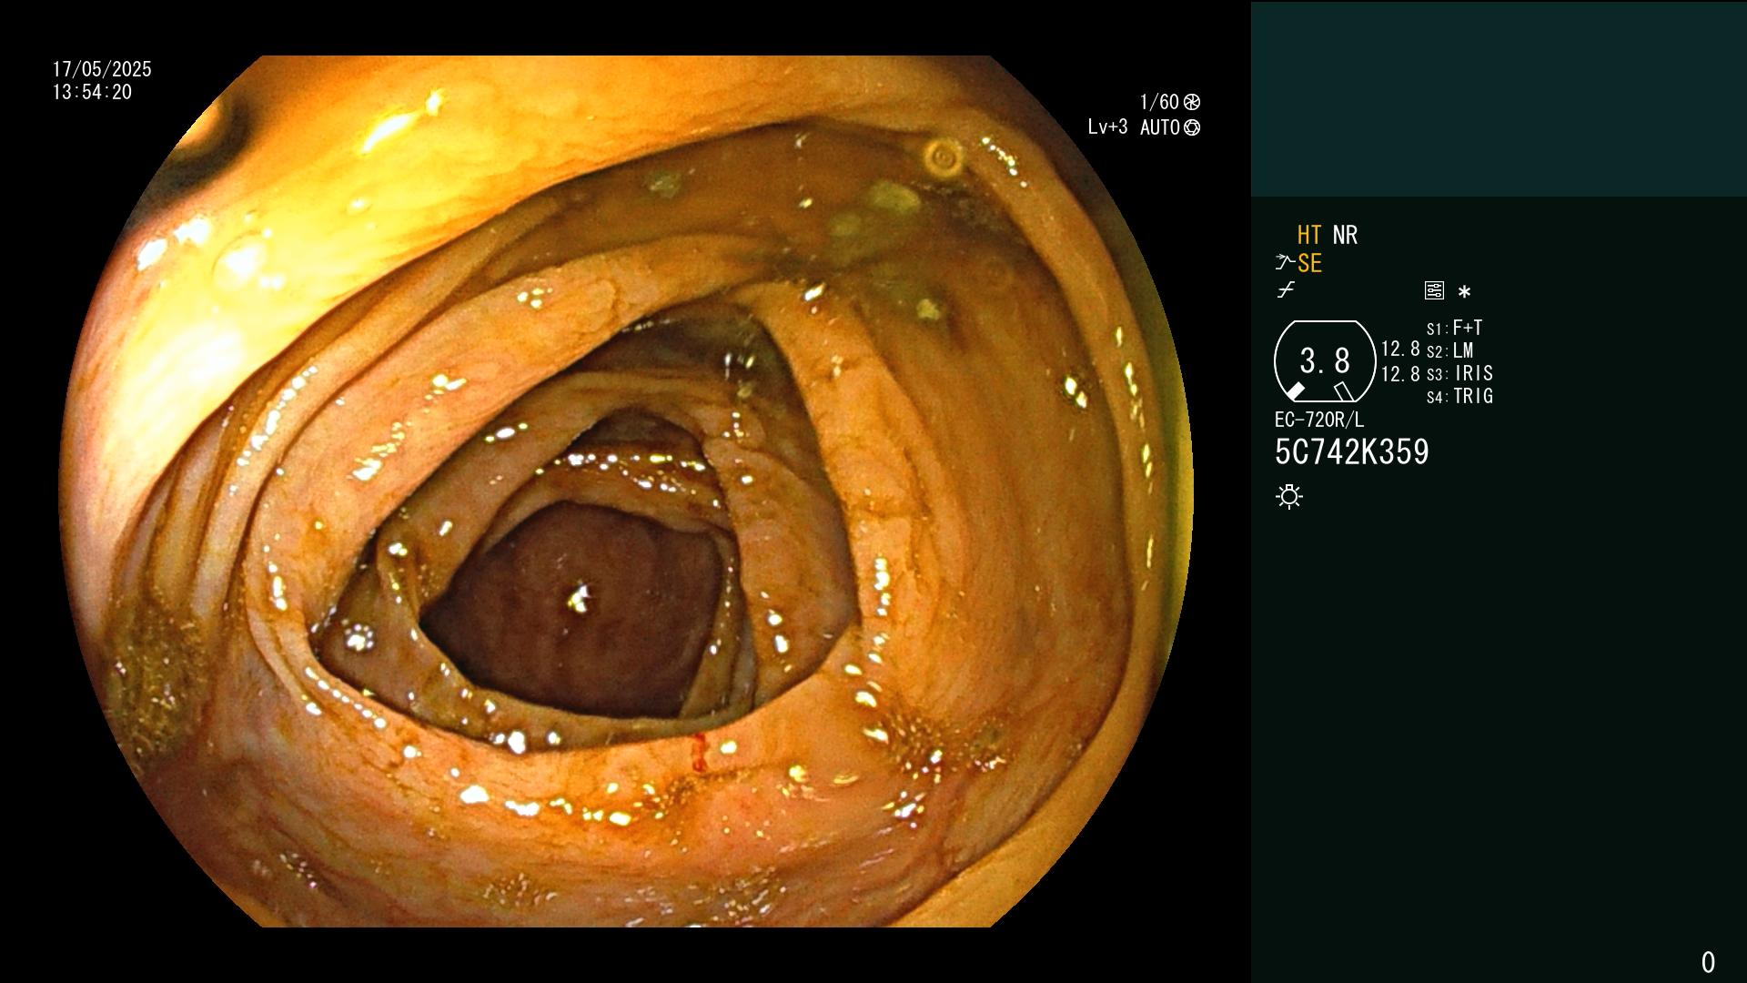
Task: Click the image counter 0
Action: coord(1708,962)
